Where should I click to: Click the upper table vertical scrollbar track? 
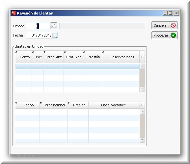pyautogui.click(x=142, y=78)
